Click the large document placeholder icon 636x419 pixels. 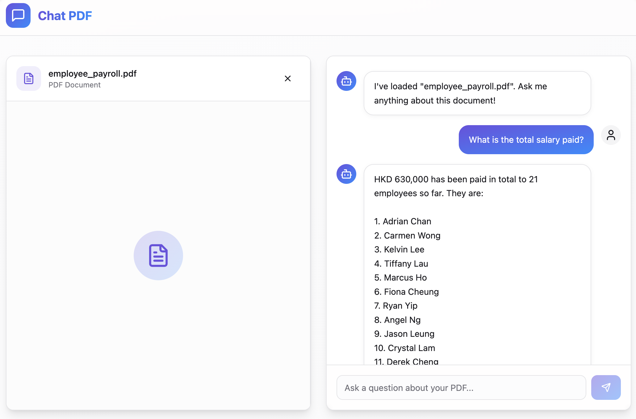click(158, 256)
